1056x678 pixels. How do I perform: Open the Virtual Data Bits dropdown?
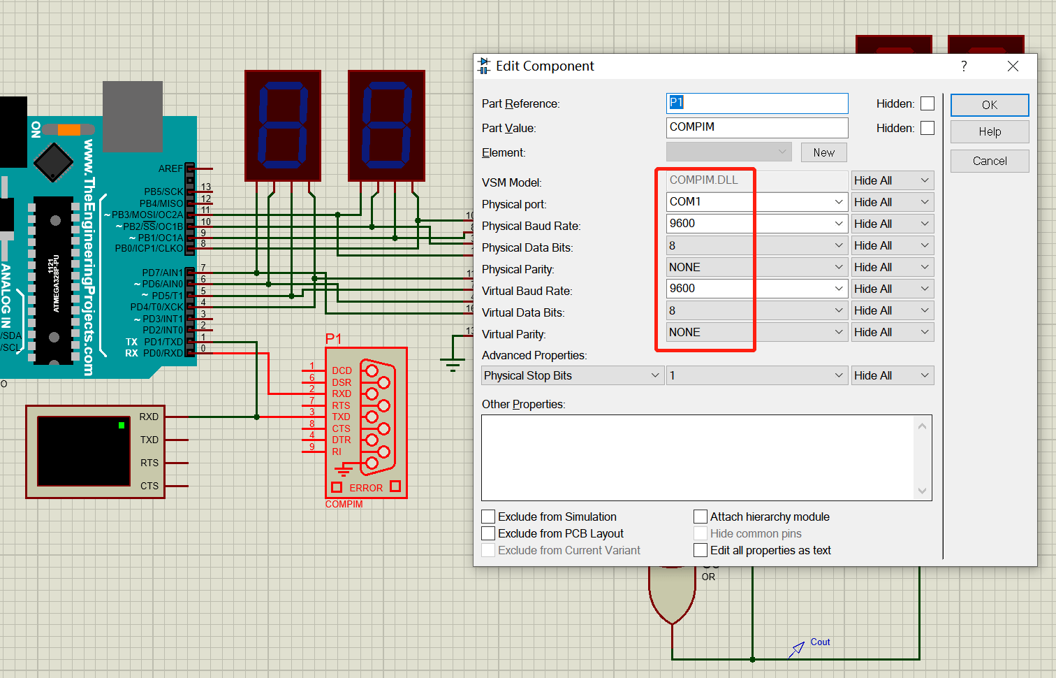(757, 310)
